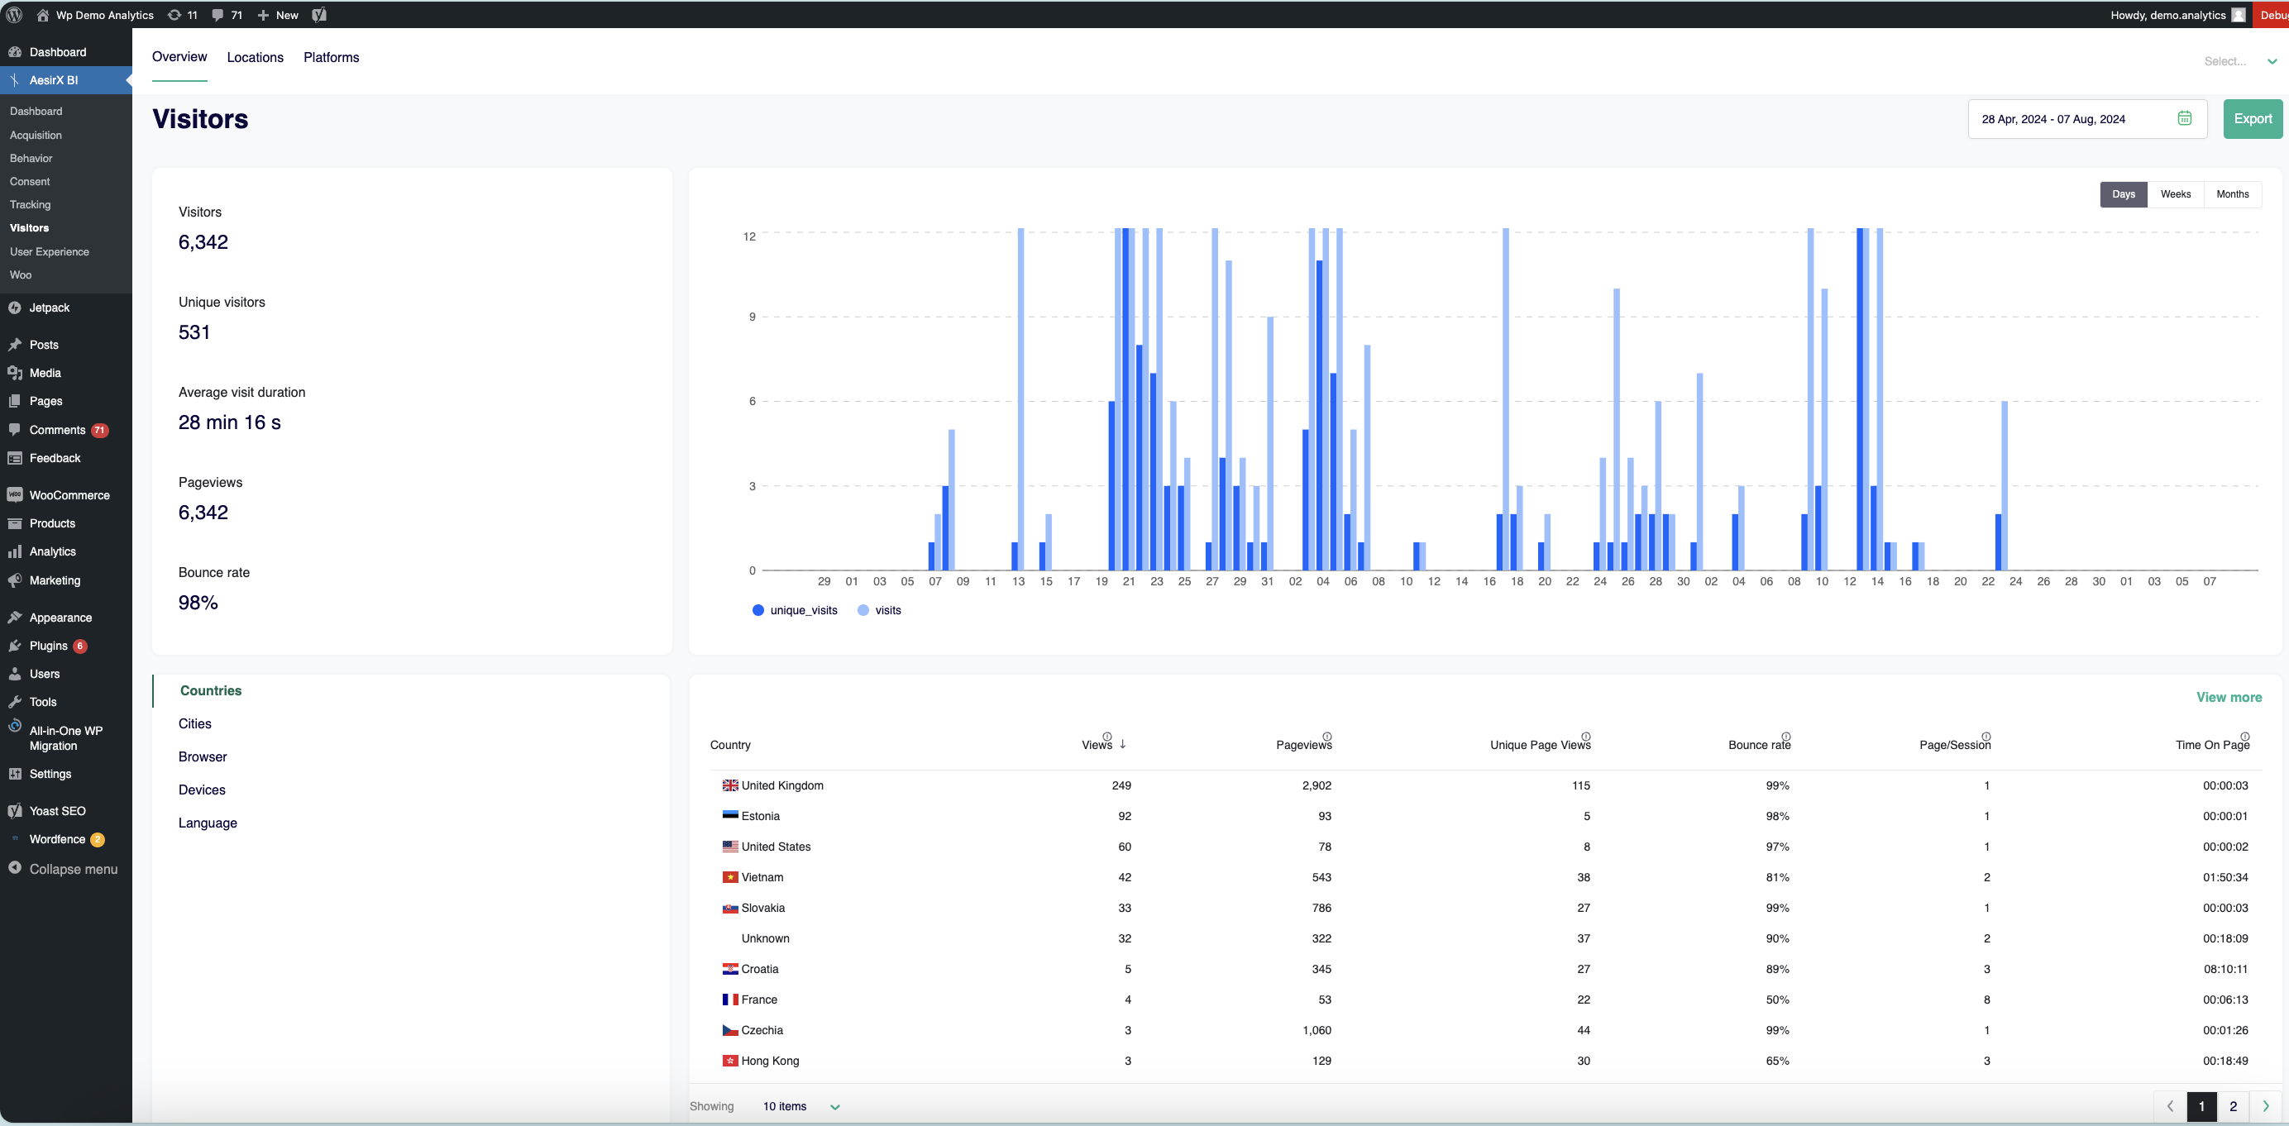Select the Language list tab
The height and width of the screenshot is (1126, 2289).
point(207,823)
